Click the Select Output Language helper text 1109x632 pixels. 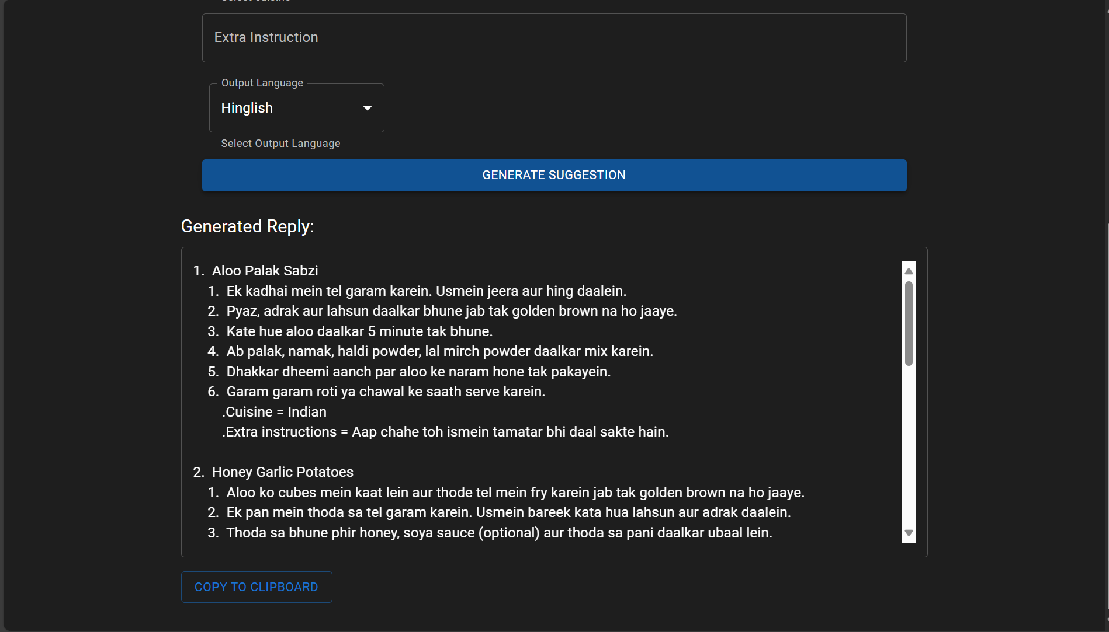(x=280, y=144)
